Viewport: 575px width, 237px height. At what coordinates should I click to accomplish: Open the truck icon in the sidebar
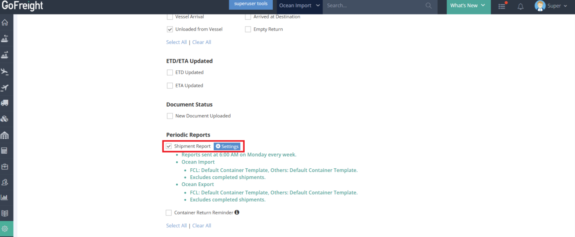(x=5, y=103)
